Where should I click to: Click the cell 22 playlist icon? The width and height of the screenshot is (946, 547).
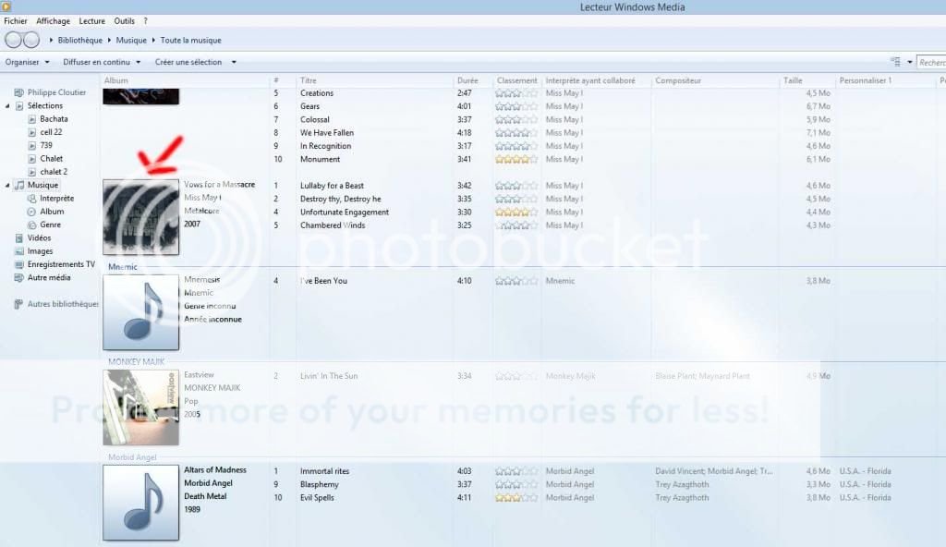(x=32, y=132)
